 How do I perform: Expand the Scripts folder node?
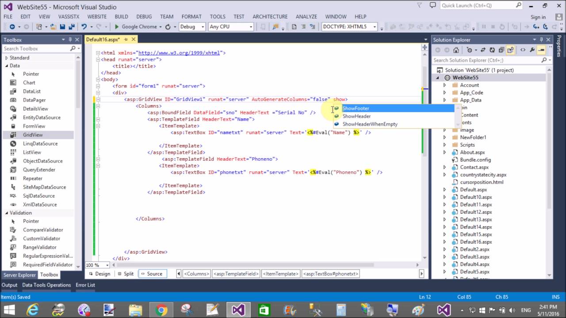(x=445, y=145)
